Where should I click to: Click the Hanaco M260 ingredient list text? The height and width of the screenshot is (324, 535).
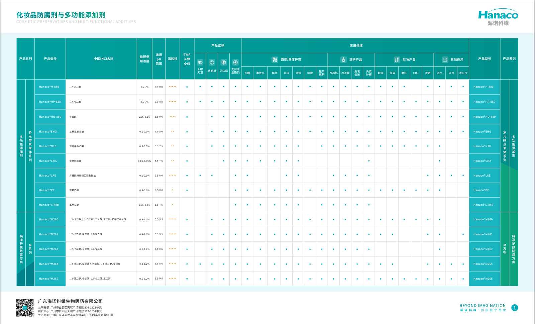click(98, 220)
